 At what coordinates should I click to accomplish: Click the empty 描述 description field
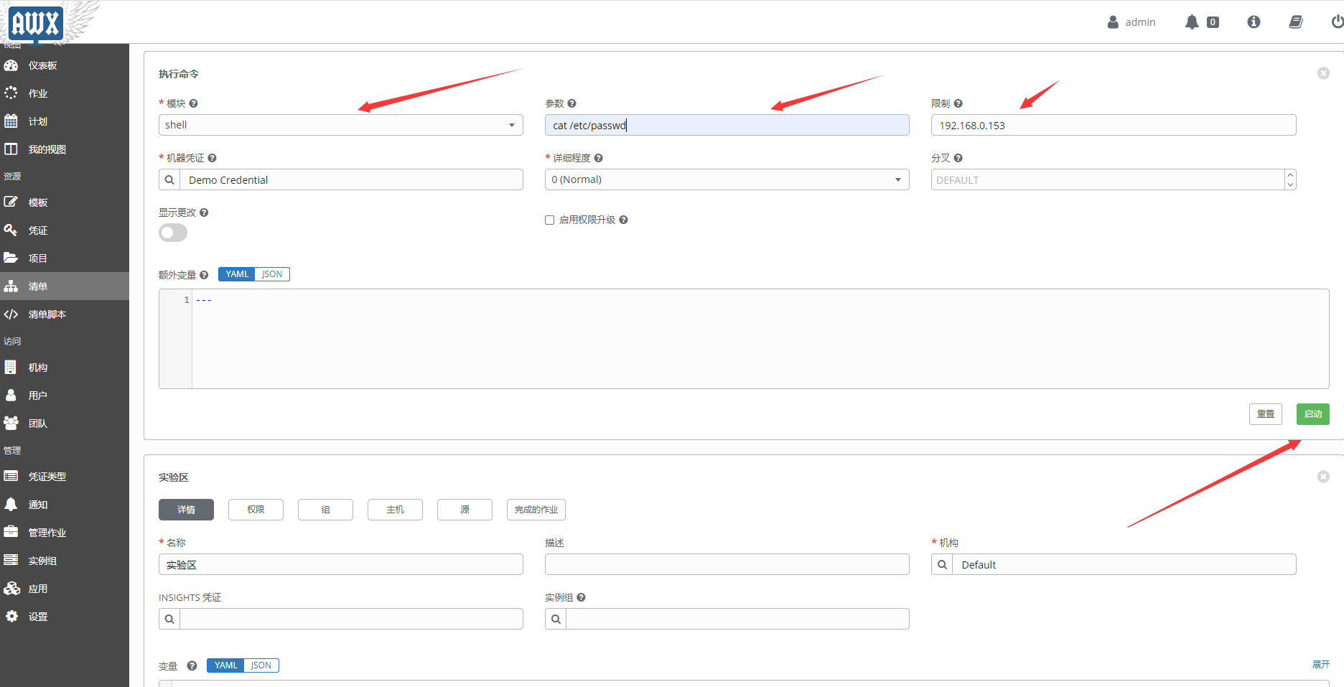pos(727,564)
